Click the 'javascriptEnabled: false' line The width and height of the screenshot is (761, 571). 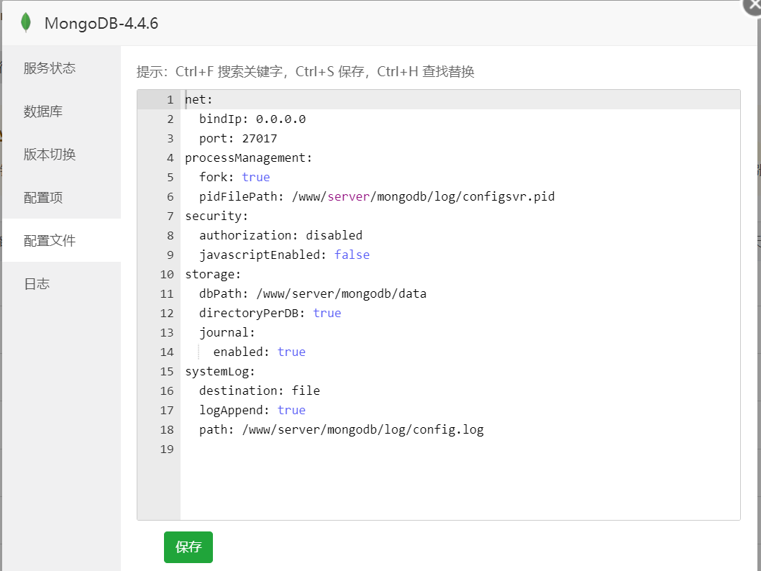pyautogui.click(x=284, y=255)
